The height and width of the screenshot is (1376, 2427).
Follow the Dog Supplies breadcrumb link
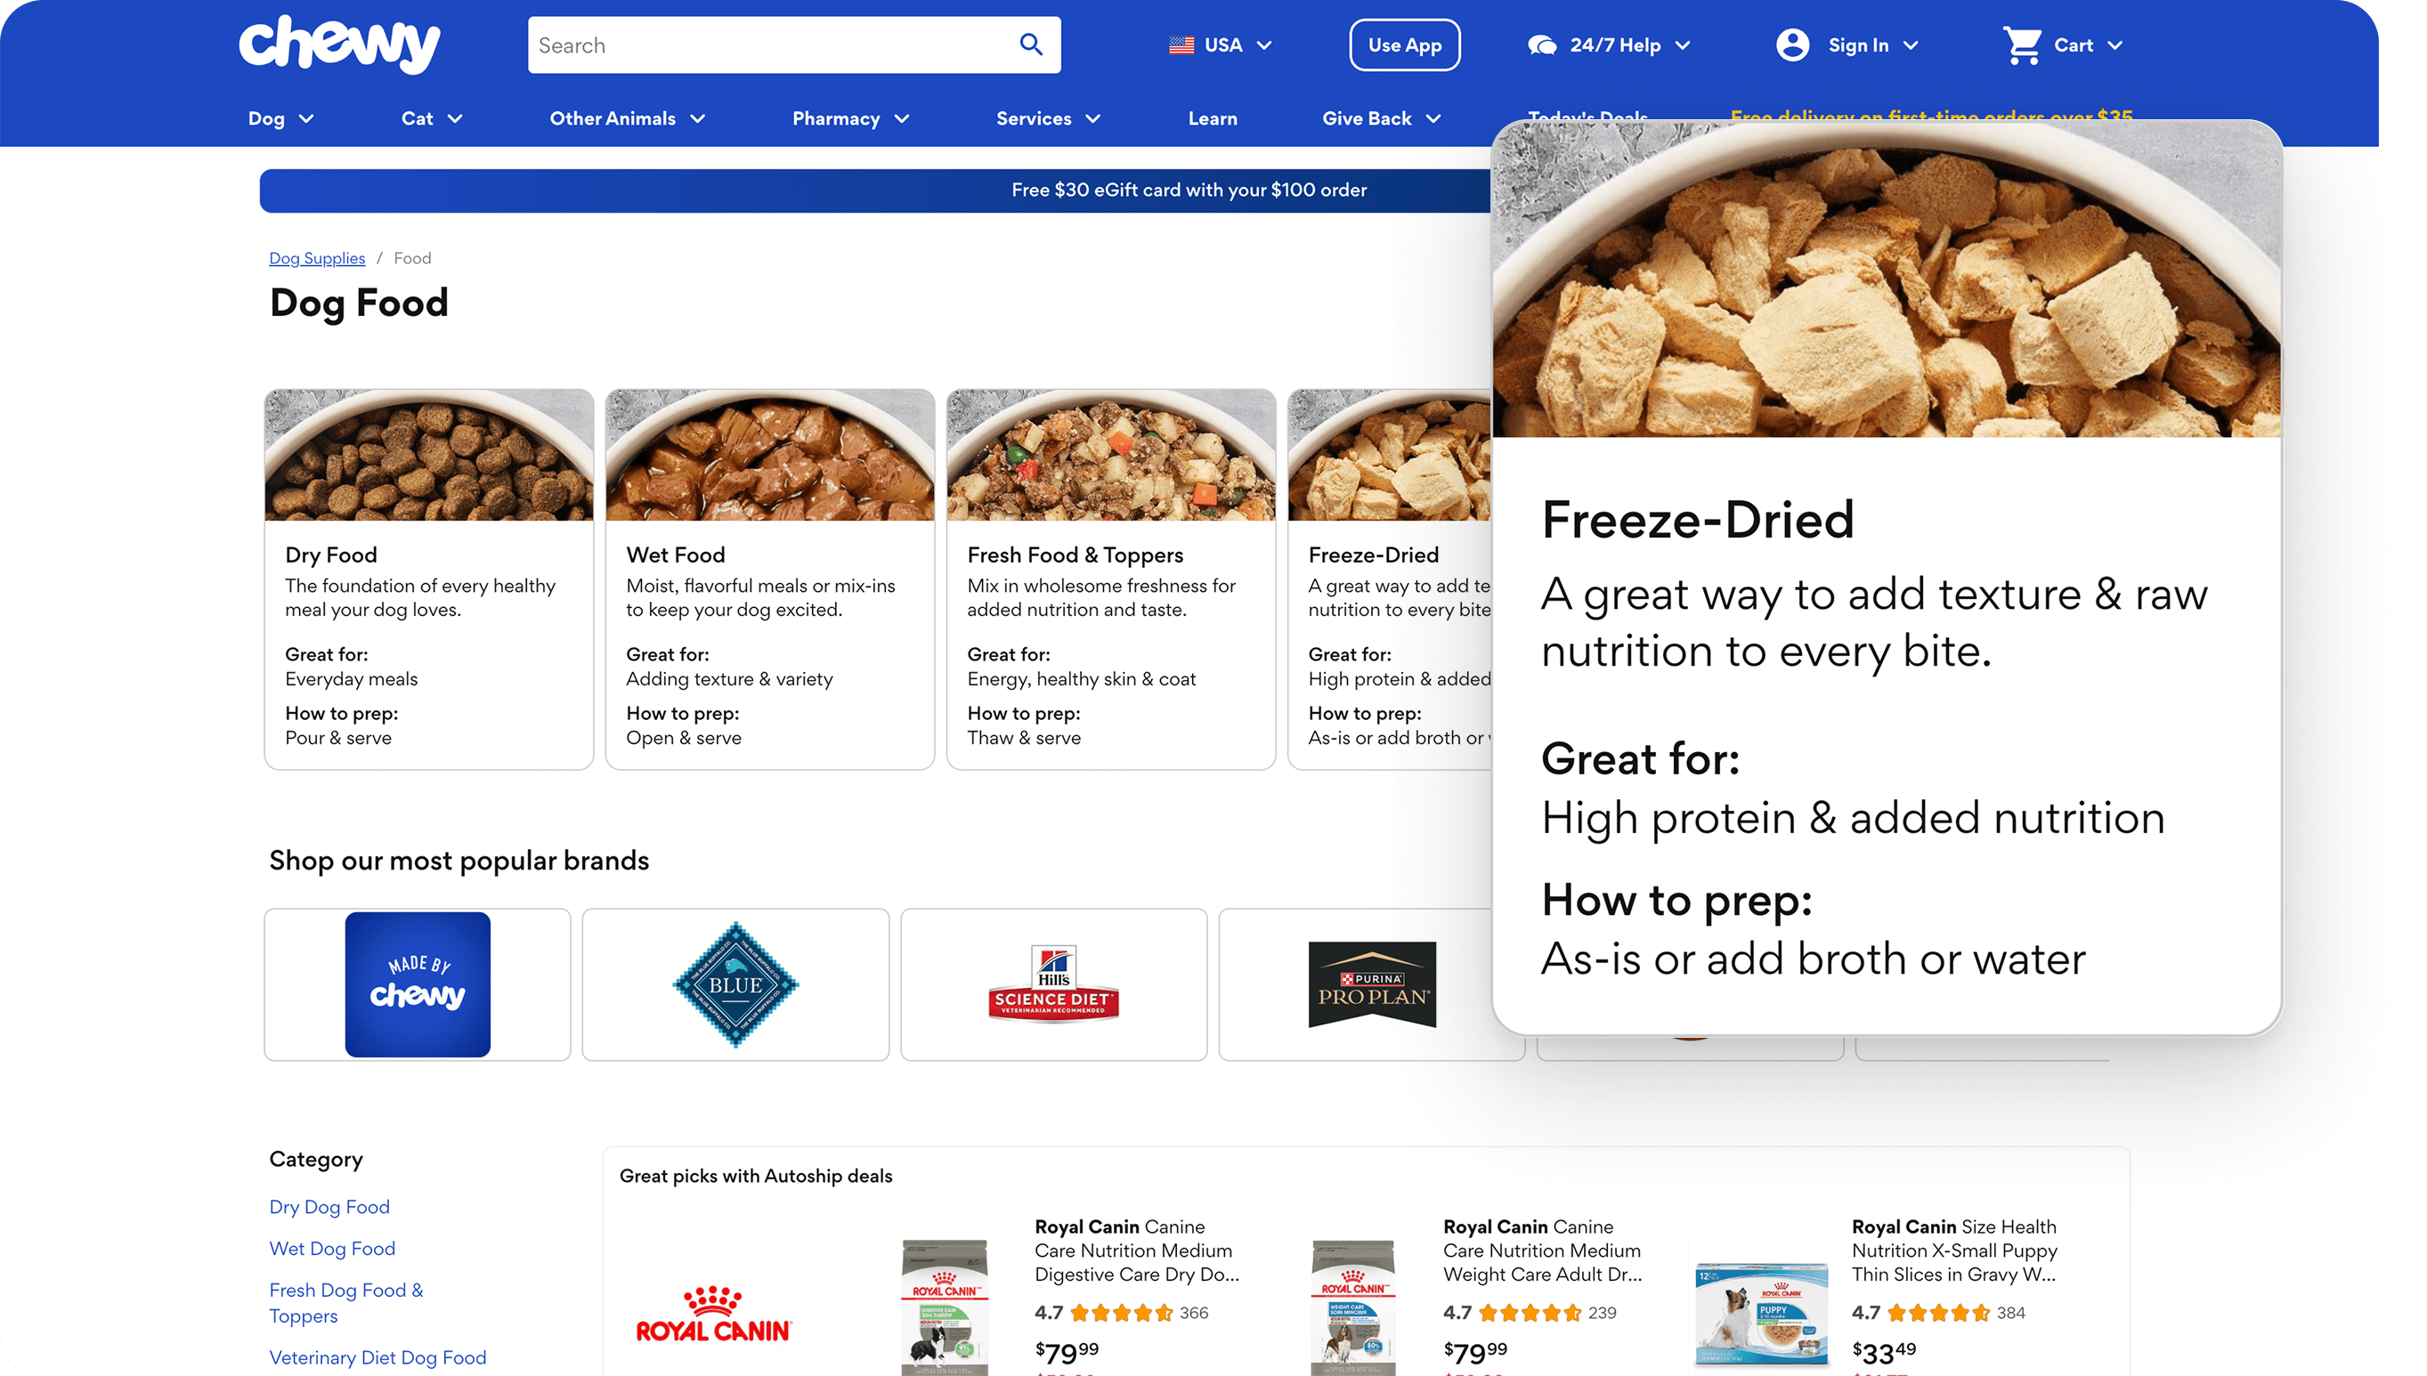click(x=317, y=258)
